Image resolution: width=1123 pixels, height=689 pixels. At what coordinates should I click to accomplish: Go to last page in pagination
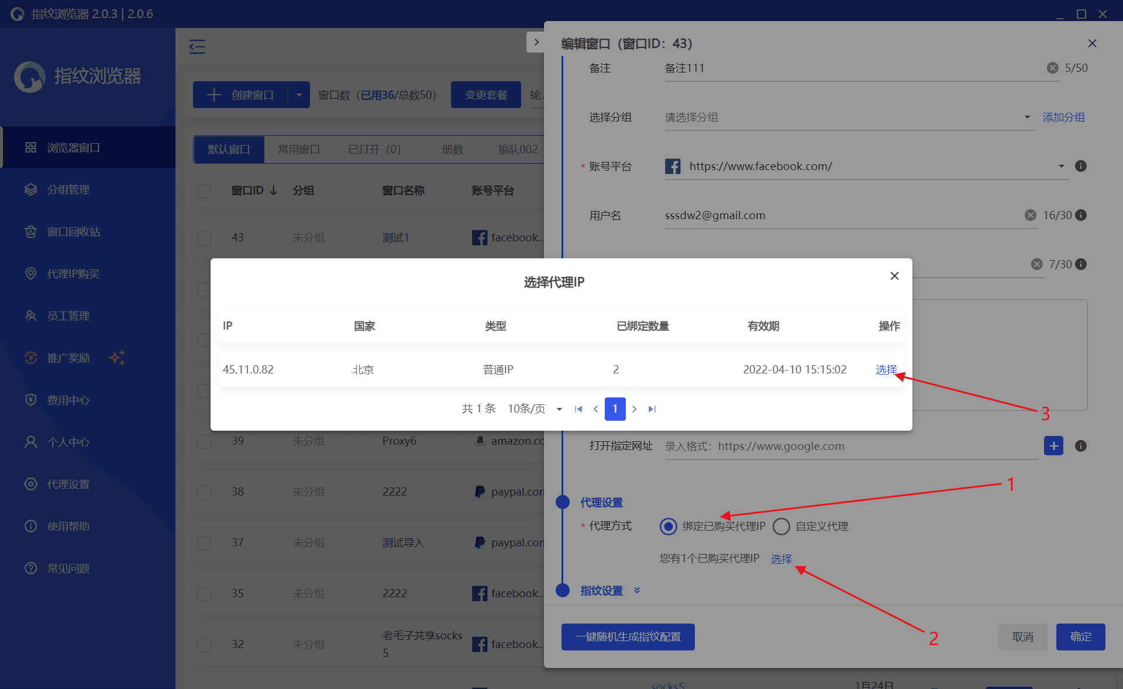(x=652, y=409)
